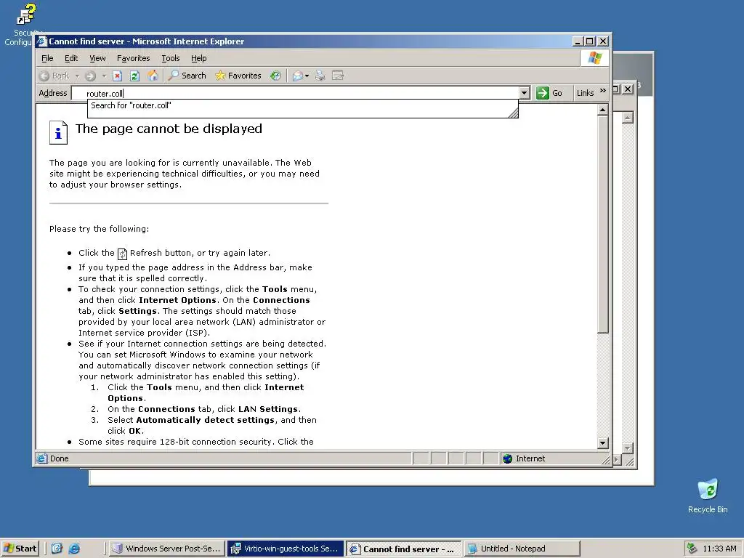The width and height of the screenshot is (744, 558).
Task: Click the Mail envelope icon
Action: pyautogui.click(x=297, y=76)
